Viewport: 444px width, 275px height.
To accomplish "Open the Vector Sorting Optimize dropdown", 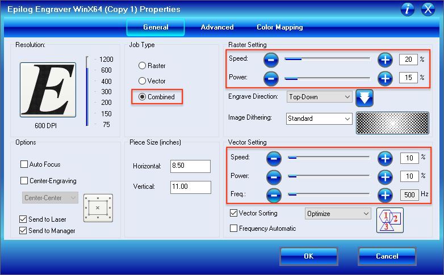I will (338, 214).
